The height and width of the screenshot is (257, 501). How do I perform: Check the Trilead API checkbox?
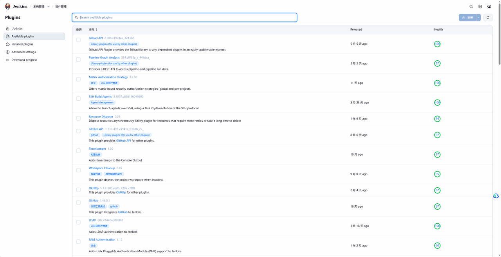click(78, 40)
